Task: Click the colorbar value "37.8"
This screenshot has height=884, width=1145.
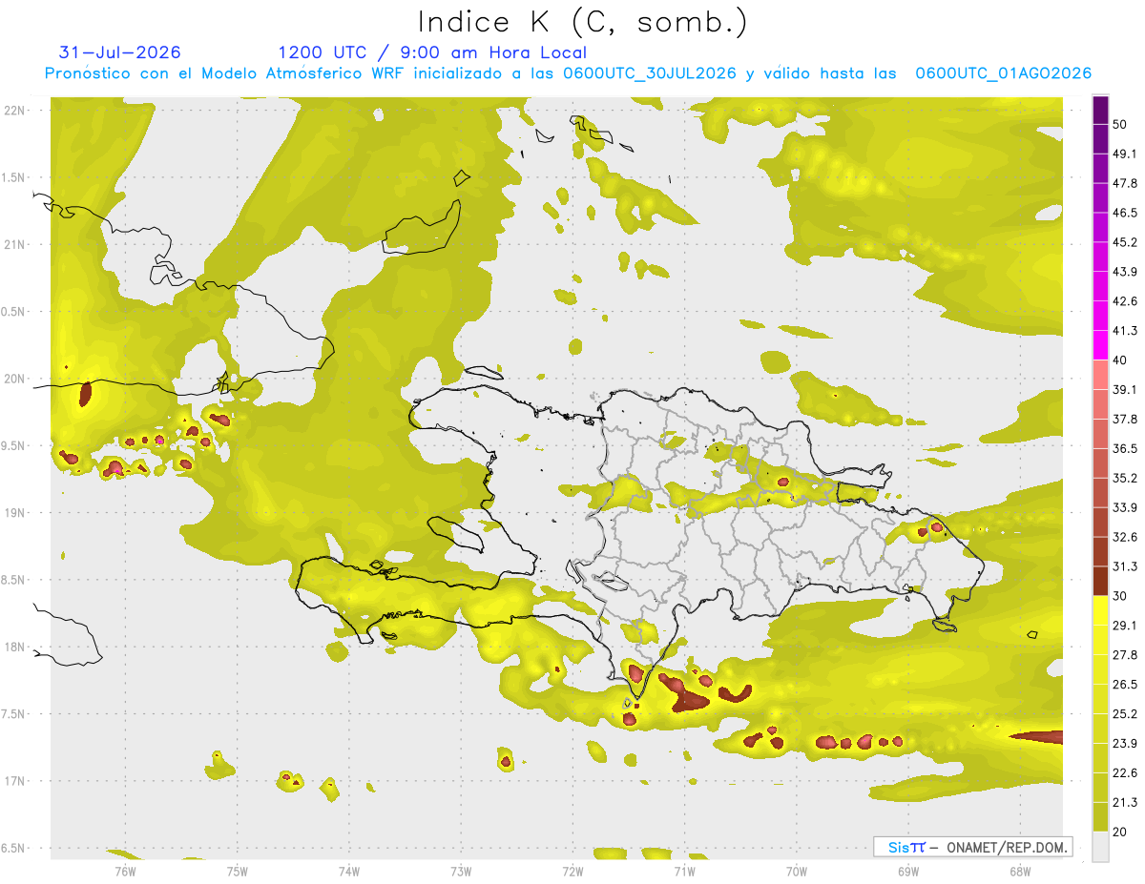Action: (x=1125, y=420)
